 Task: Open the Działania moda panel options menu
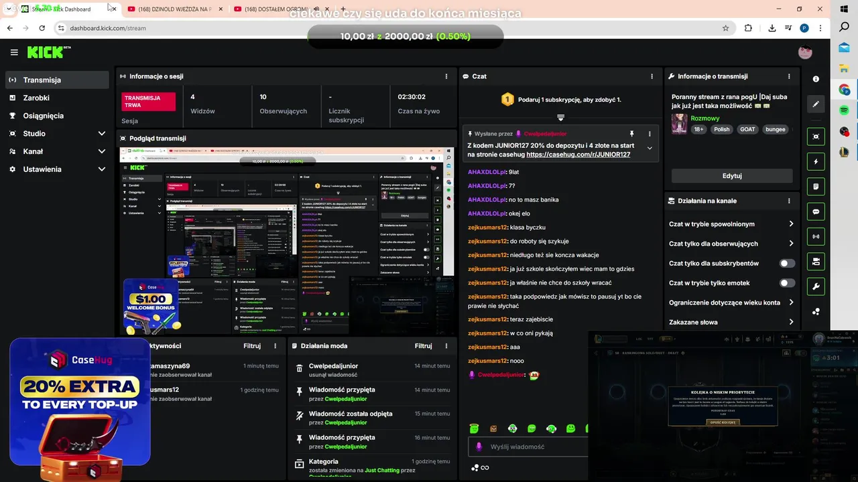[446, 346]
